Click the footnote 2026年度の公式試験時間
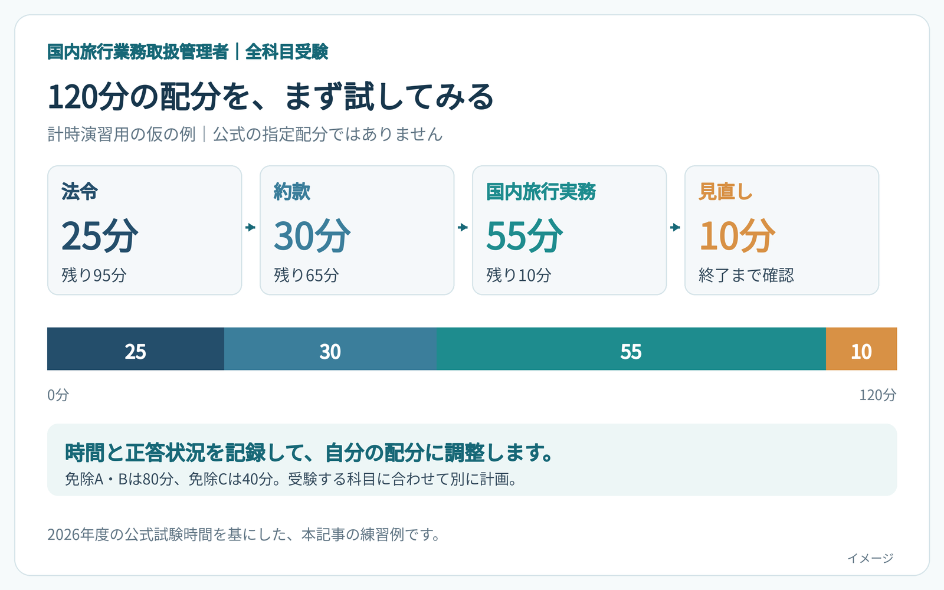This screenshot has height=590, width=944. [x=130, y=535]
